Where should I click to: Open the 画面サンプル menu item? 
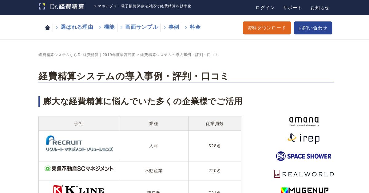coord(141,27)
